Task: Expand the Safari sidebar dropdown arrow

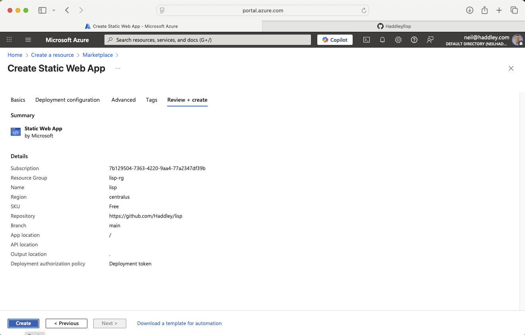Action: [x=54, y=10]
